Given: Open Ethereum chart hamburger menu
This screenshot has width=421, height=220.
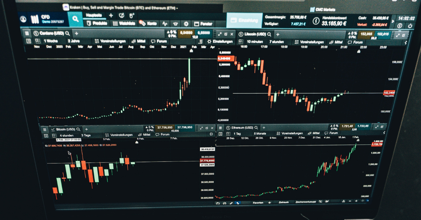Looking at the screenshot, I should 220,128.
